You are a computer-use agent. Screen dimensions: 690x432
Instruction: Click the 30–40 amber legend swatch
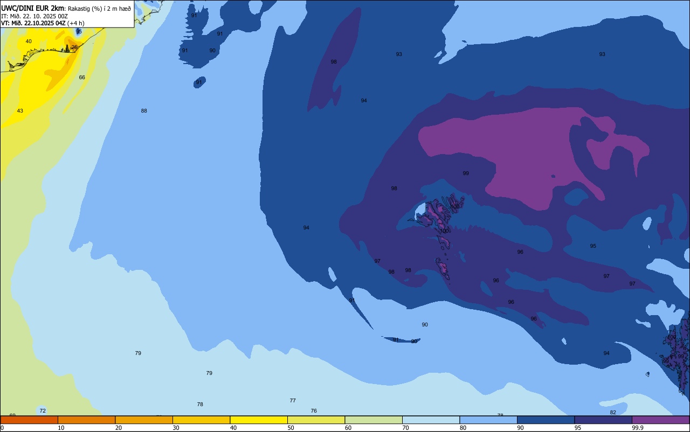pyautogui.click(x=201, y=420)
